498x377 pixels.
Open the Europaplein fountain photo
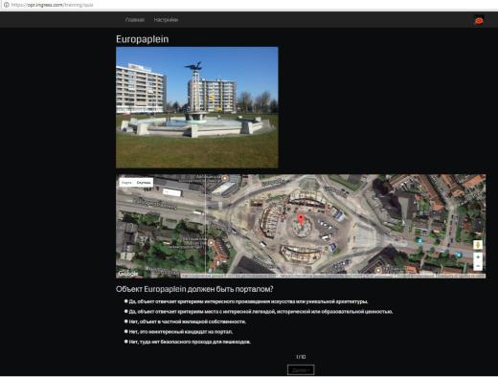(197, 107)
